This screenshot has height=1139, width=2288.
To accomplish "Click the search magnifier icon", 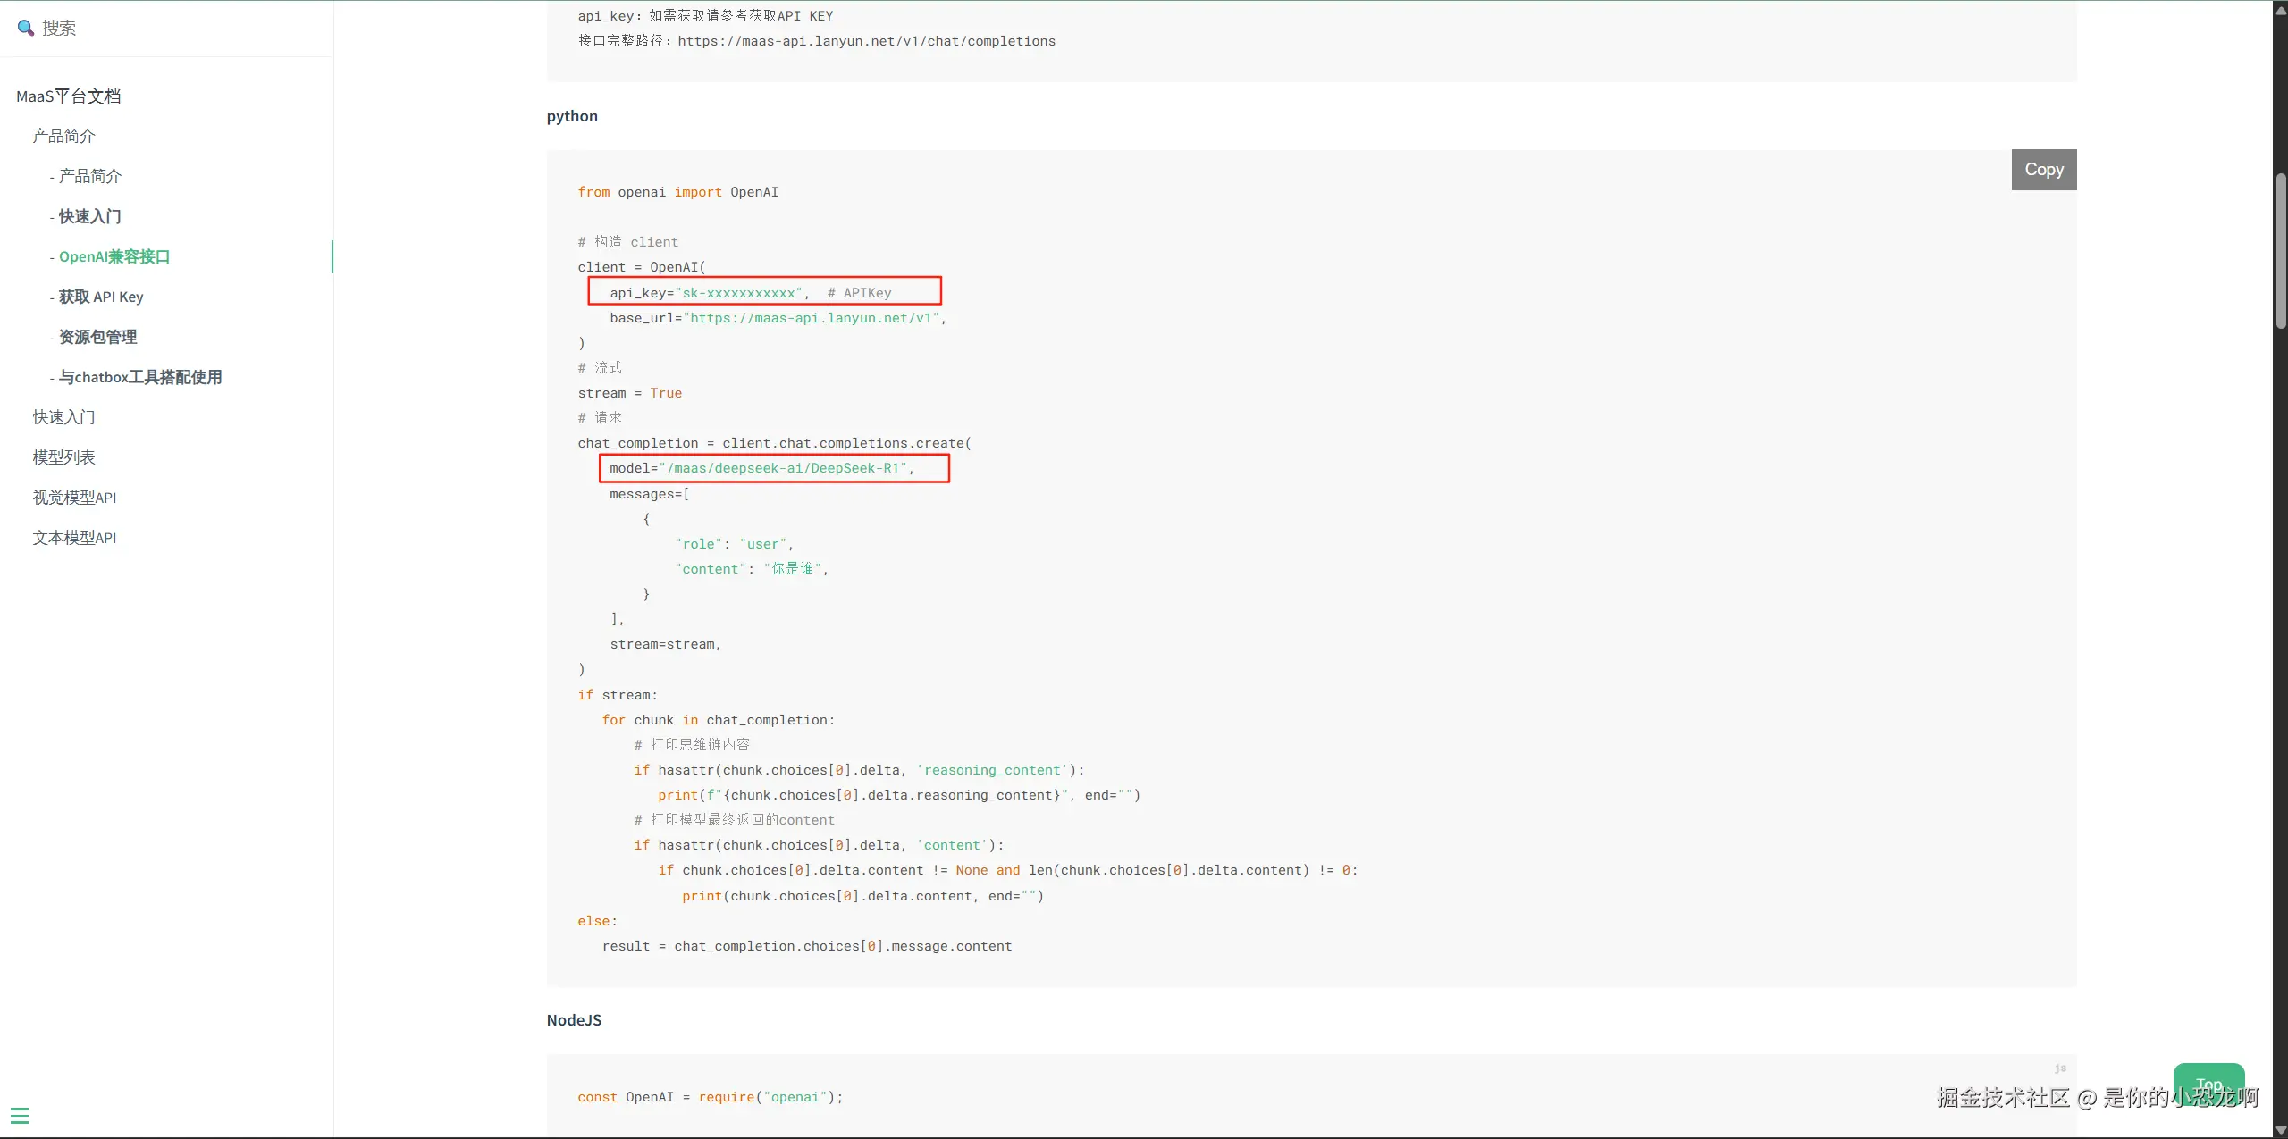I will [25, 28].
